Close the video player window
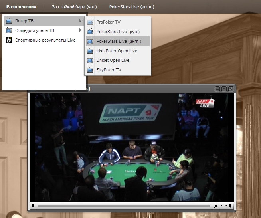Screen dimensions: 261x218 pyautogui.click(x=231, y=89)
